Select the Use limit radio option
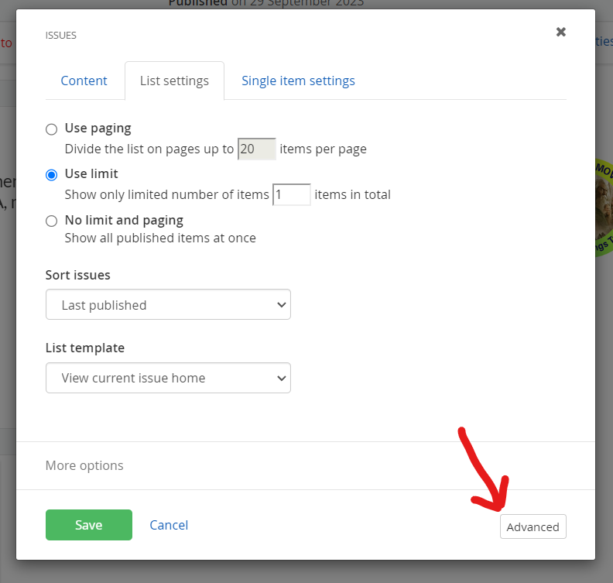This screenshot has width=613, height=583. [52, 175]
